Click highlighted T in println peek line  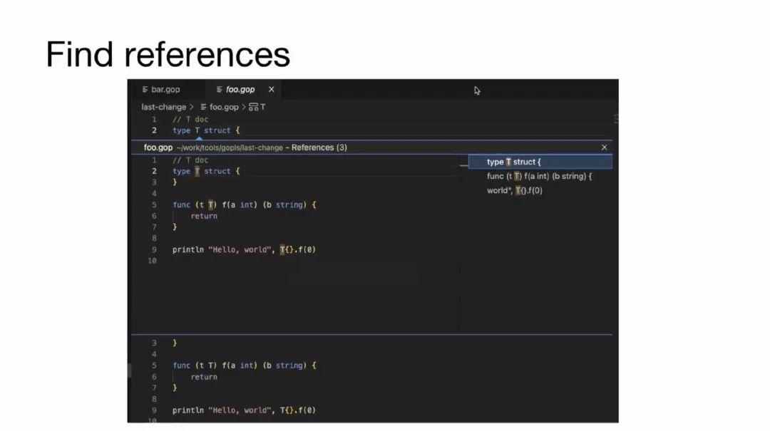tap(282, 250)
